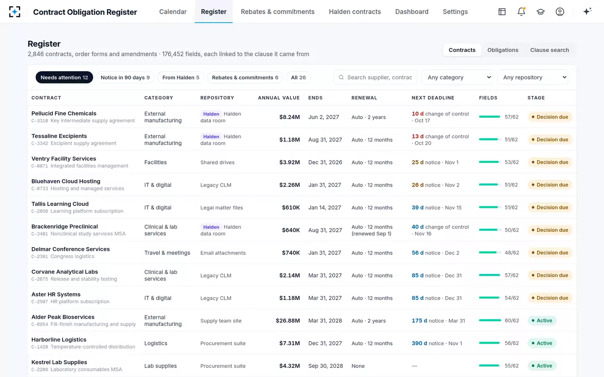Open the table layout icon in header
Screen dimensions: 604x377
pyautogui.click(x=502, y=12)
